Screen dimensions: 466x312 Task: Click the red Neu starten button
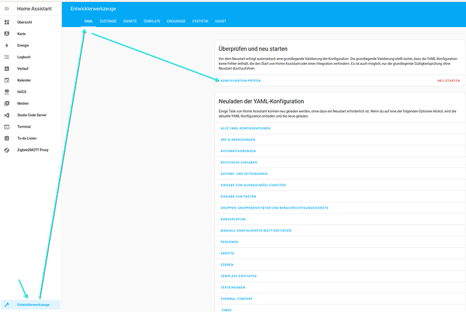[448, 80]
